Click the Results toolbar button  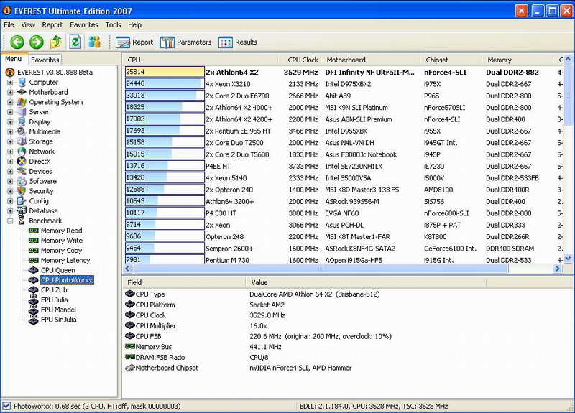click(x=238, y=42)
